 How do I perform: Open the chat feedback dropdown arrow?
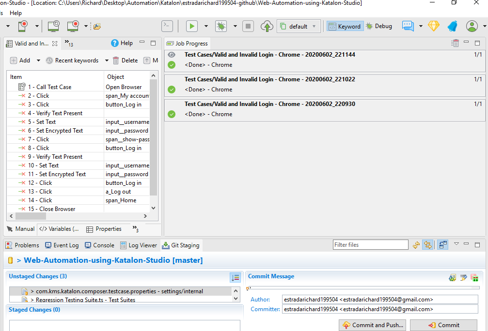pyautogui.click(x=421, y=26)
